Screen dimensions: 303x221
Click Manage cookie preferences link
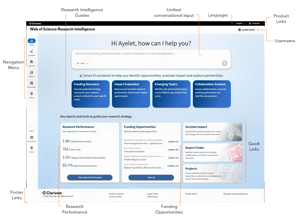235,194
